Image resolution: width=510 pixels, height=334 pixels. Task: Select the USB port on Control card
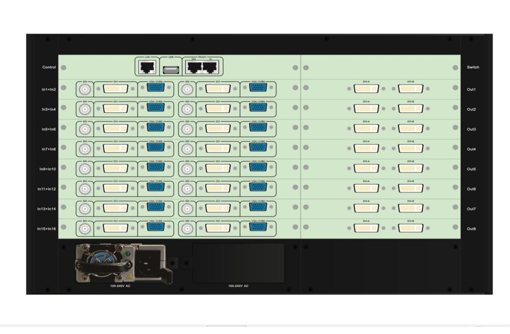pos(171,70)
